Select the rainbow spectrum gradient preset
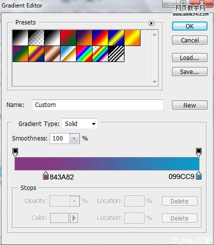Screen dimensions: 214x245 coord(84,54)
